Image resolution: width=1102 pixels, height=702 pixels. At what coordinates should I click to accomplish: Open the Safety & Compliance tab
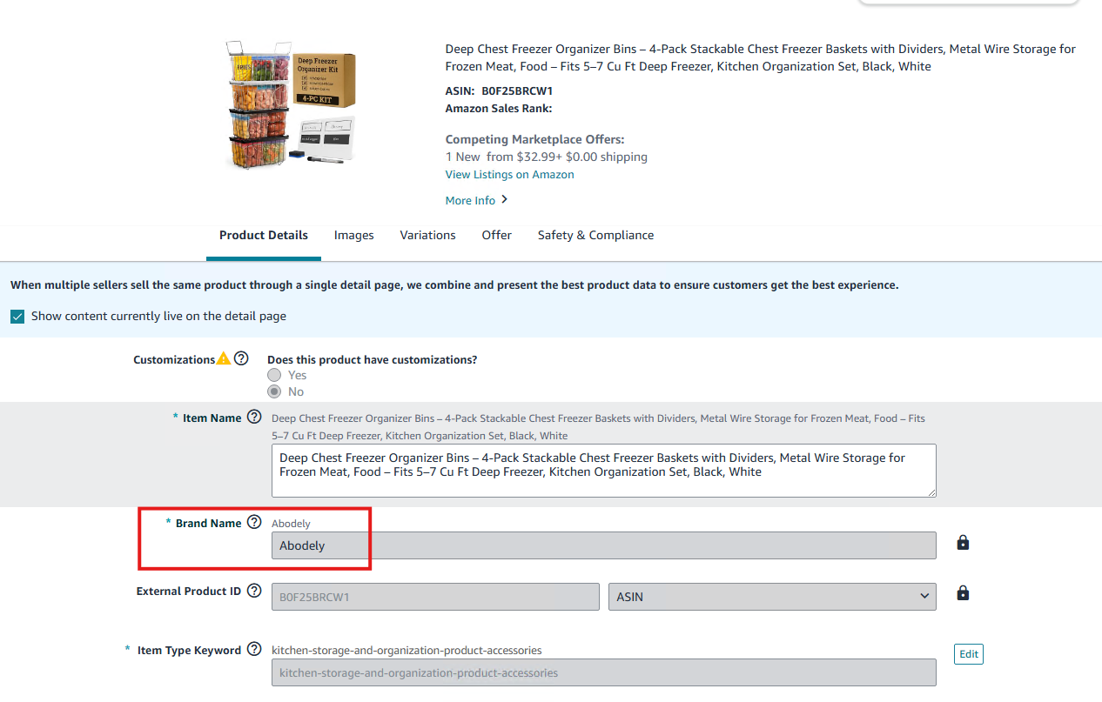point(595,235)
